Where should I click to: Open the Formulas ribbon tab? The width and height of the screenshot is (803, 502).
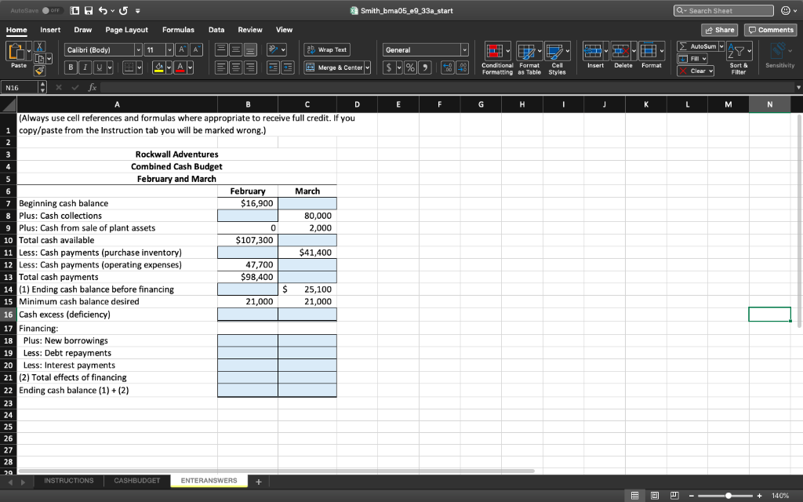pos(178,30)
